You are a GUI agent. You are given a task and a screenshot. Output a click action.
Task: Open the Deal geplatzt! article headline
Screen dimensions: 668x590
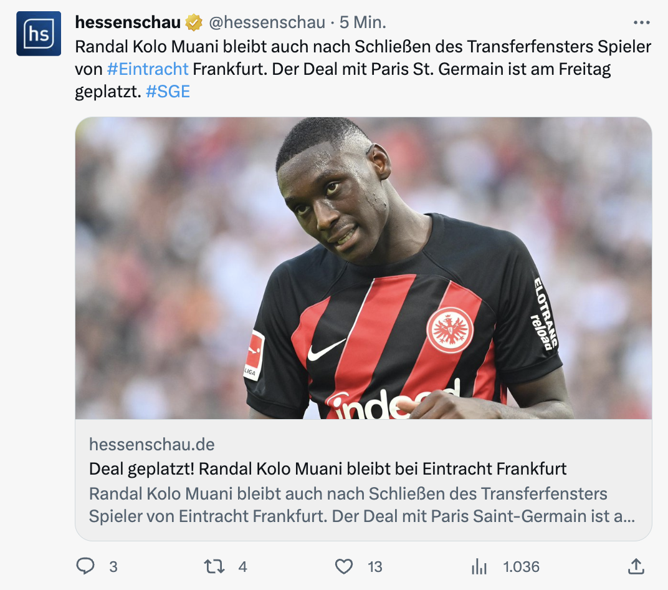coord(328,468)
